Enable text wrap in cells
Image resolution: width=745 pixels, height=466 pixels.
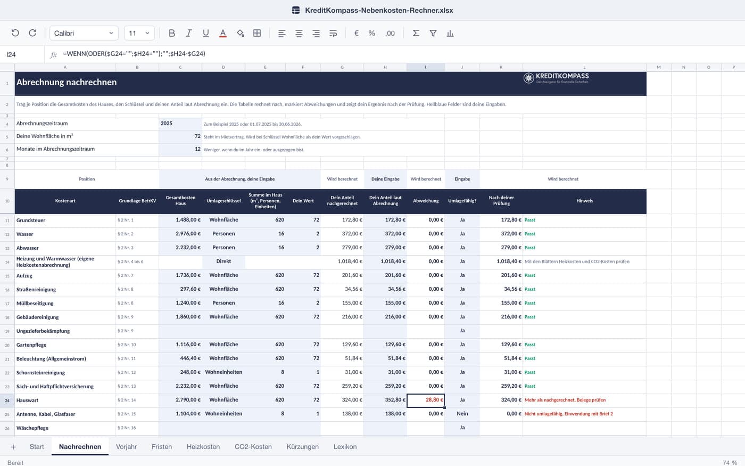click(x=333, y=33)
